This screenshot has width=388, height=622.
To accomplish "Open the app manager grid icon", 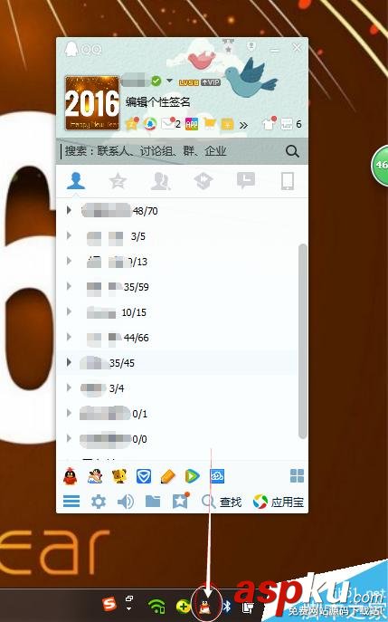I will coord(297,475).
